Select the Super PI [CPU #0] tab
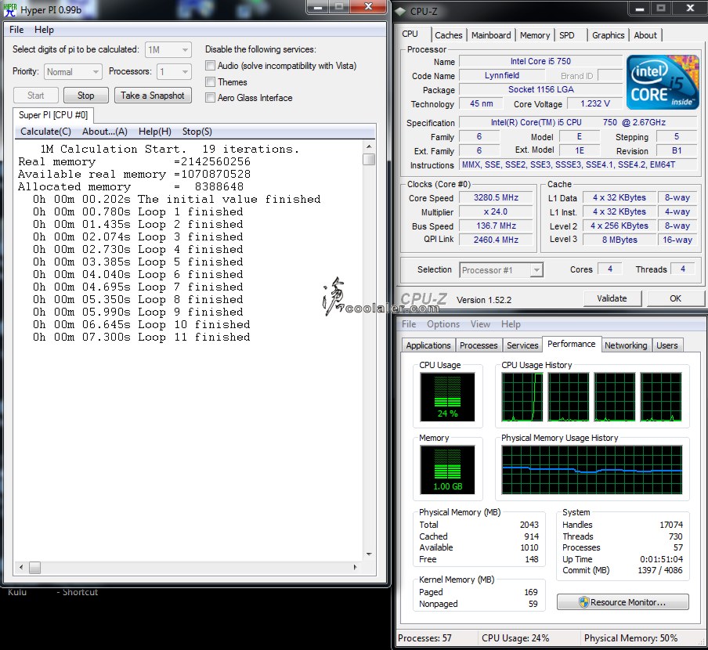 coord(53,115)
